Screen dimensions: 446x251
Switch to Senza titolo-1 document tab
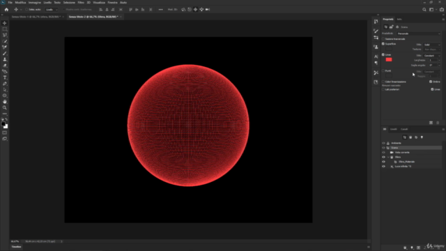[x=36, y=17]
